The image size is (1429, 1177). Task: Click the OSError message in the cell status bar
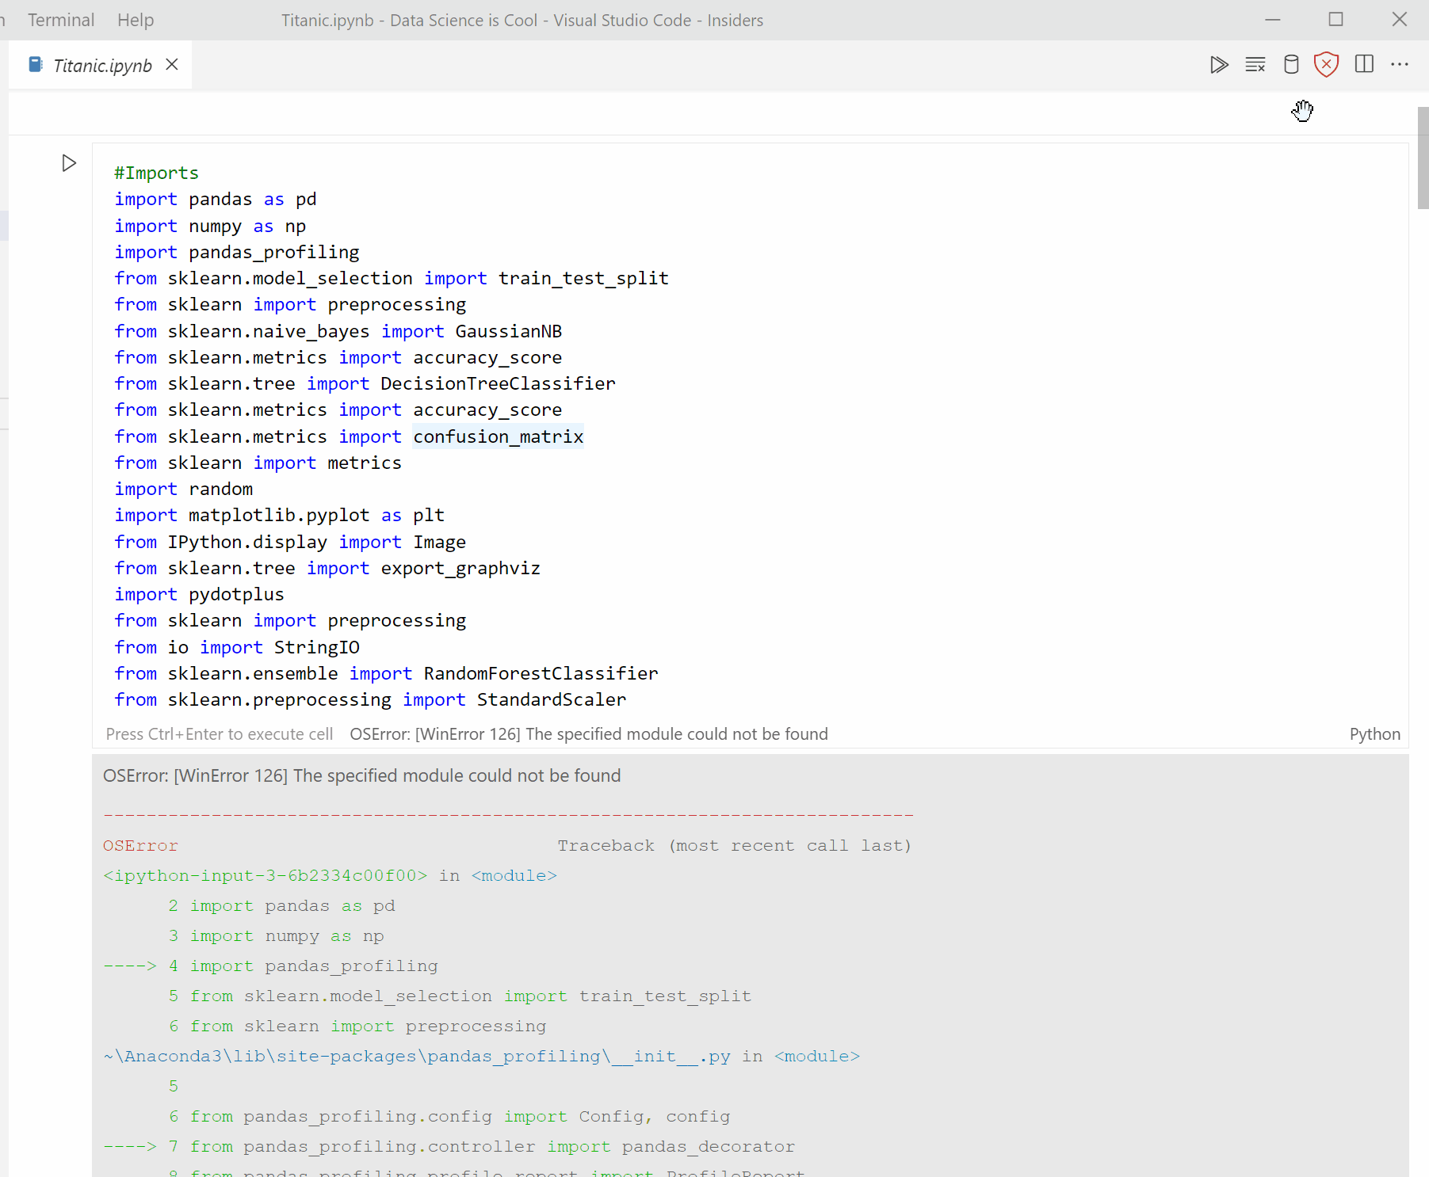pos(588,733)
